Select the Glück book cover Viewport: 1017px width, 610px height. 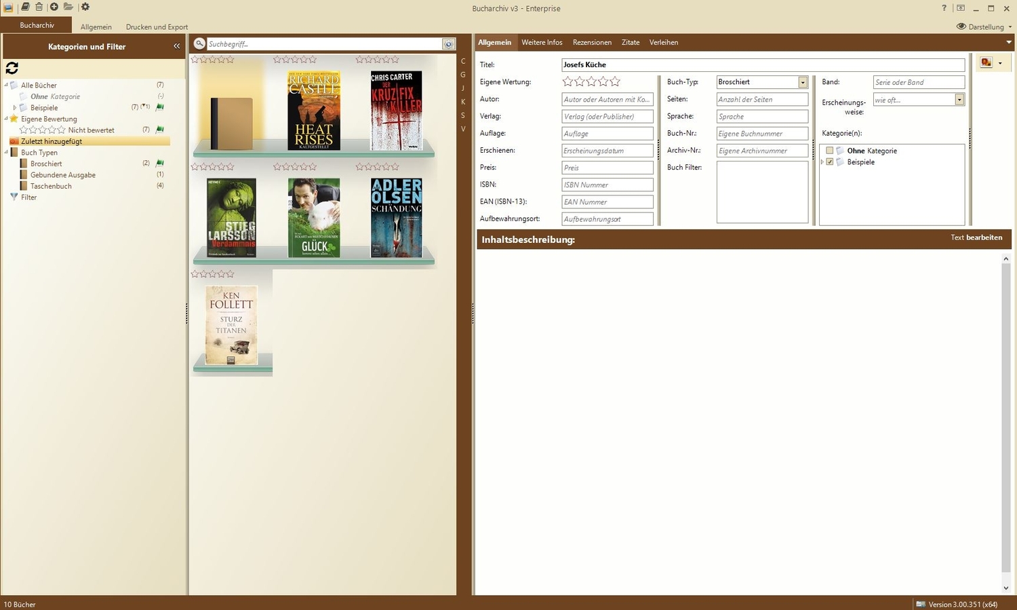(314, 218)
